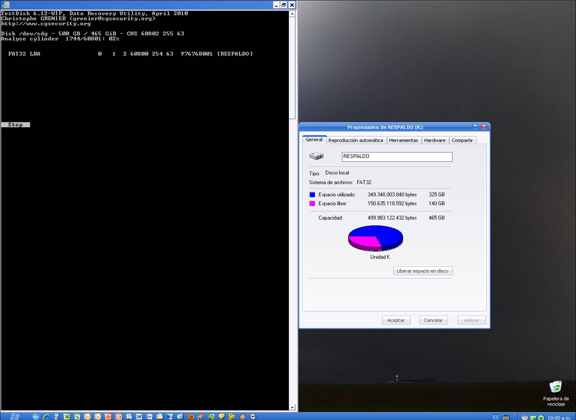The width and height of the screenshot is (576, 420).
Task: Click the console scrollbar down arrow
Action: (x=292, y=407)
